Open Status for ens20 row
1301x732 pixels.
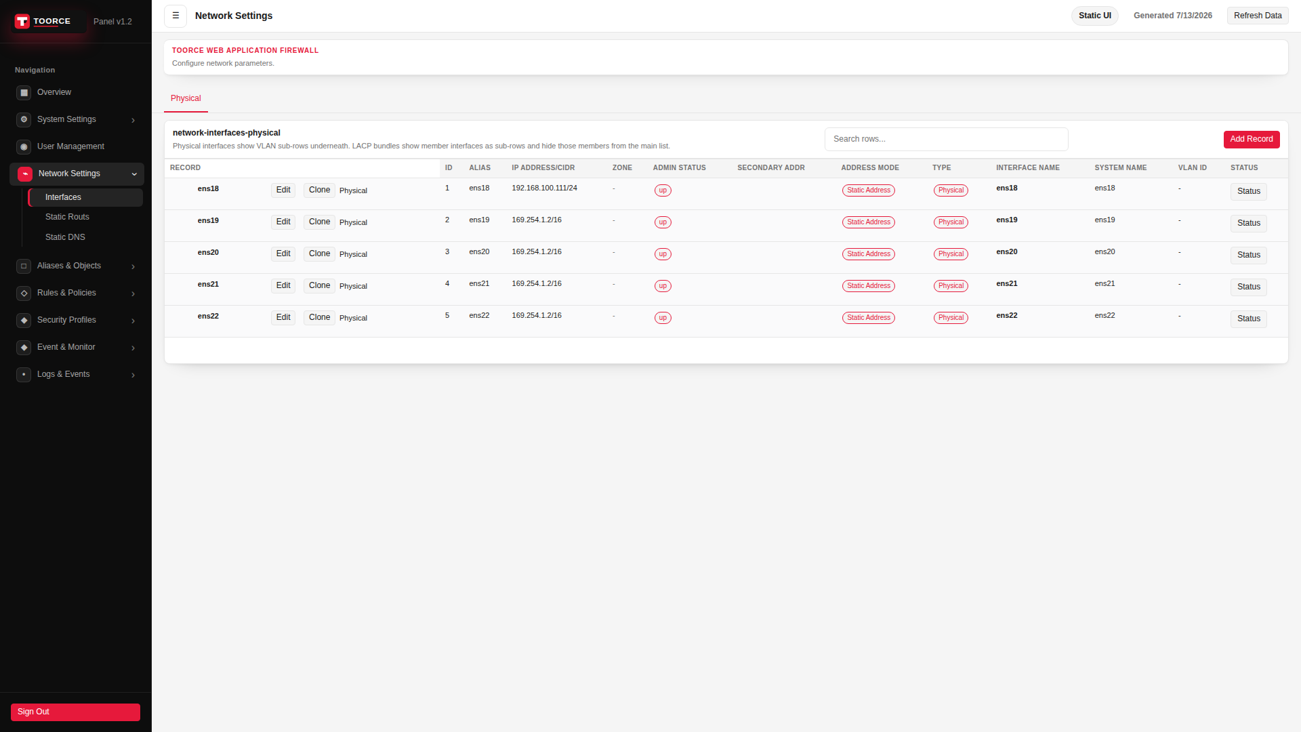pyautogui.click(x=1249, y=256)
